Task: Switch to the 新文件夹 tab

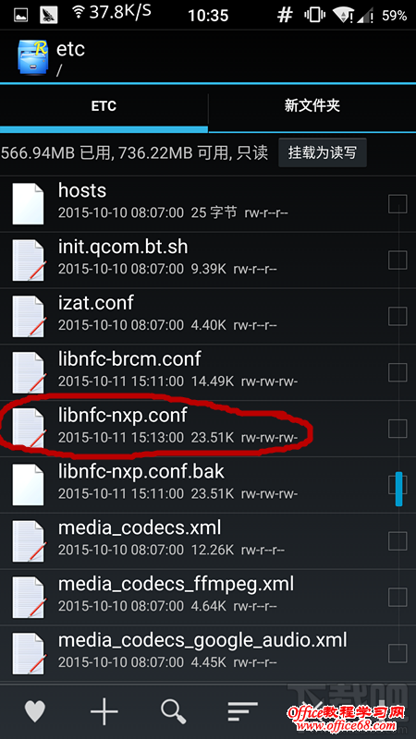Action: 312,106
